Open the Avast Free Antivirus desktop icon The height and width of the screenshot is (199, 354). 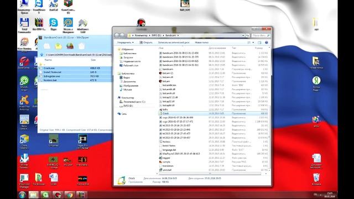[x=24, y=103]
